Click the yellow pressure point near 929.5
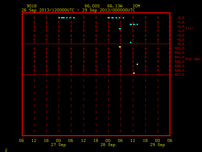202x152 pixels. (x=137, y=64)
